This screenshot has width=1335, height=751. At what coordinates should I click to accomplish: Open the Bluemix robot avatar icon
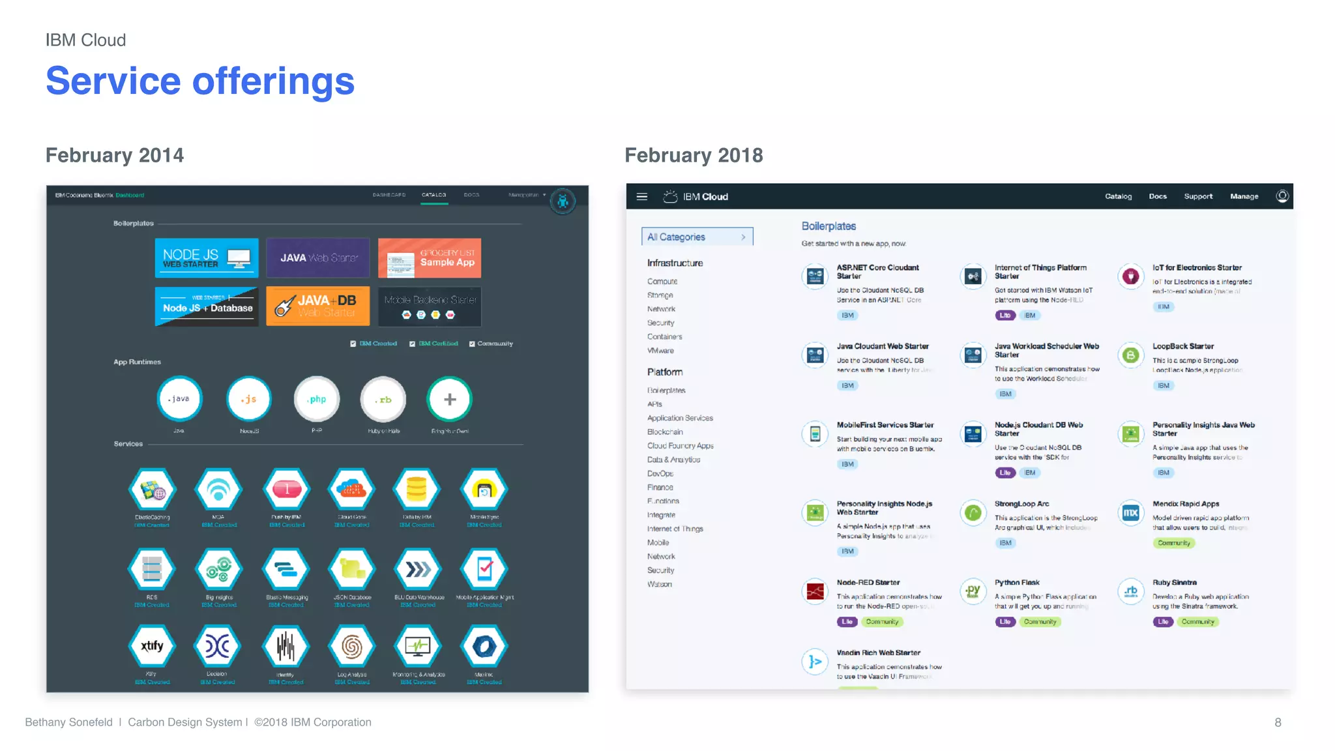(563, 201)
